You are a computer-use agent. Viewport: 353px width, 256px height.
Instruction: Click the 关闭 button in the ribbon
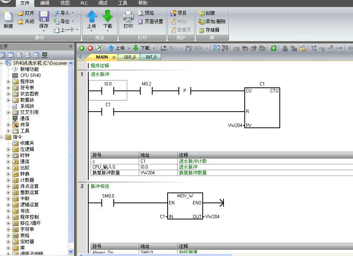click(x=26, y=22)
